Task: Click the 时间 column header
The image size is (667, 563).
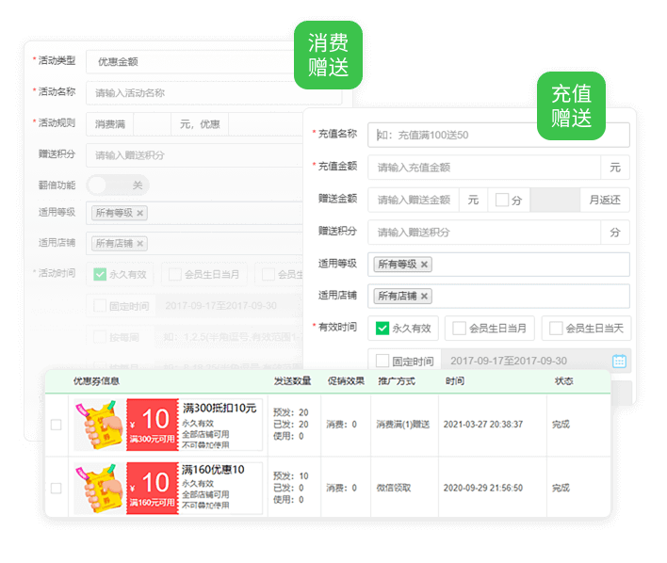Action: [x=455, y=381]
